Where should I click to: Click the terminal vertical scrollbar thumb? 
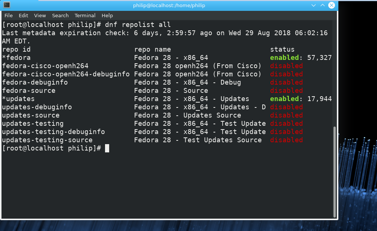(335, 172)
